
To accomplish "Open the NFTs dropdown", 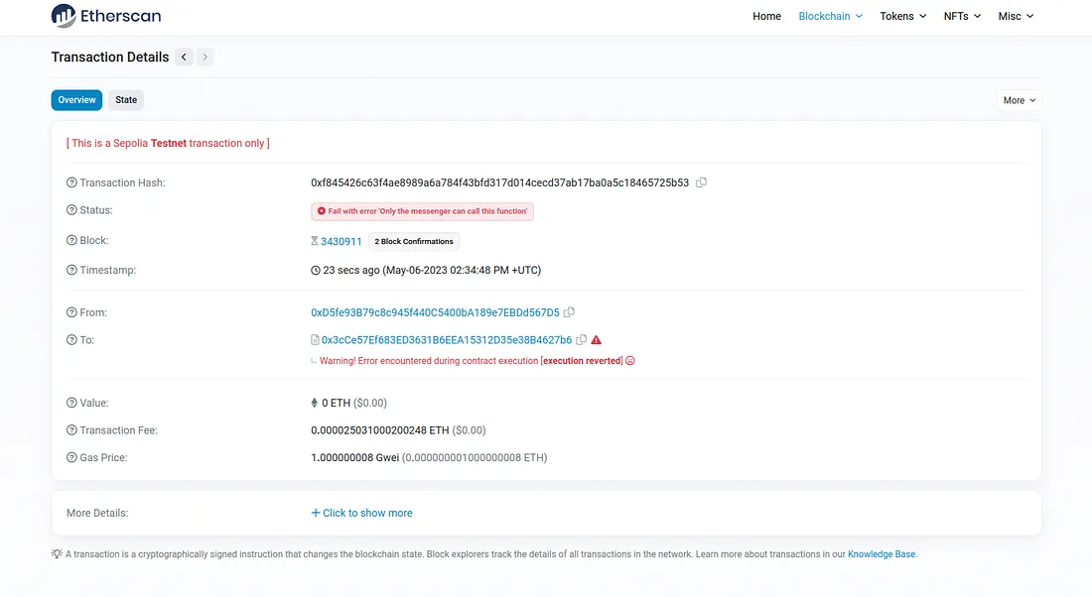I will tap(962, 16).
